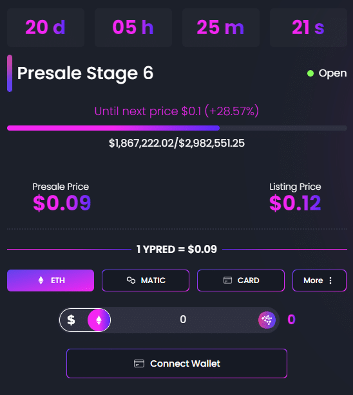Click the Listing Price $0.12 value
This screenshot has width=353, height=395.
click(295, 203)
